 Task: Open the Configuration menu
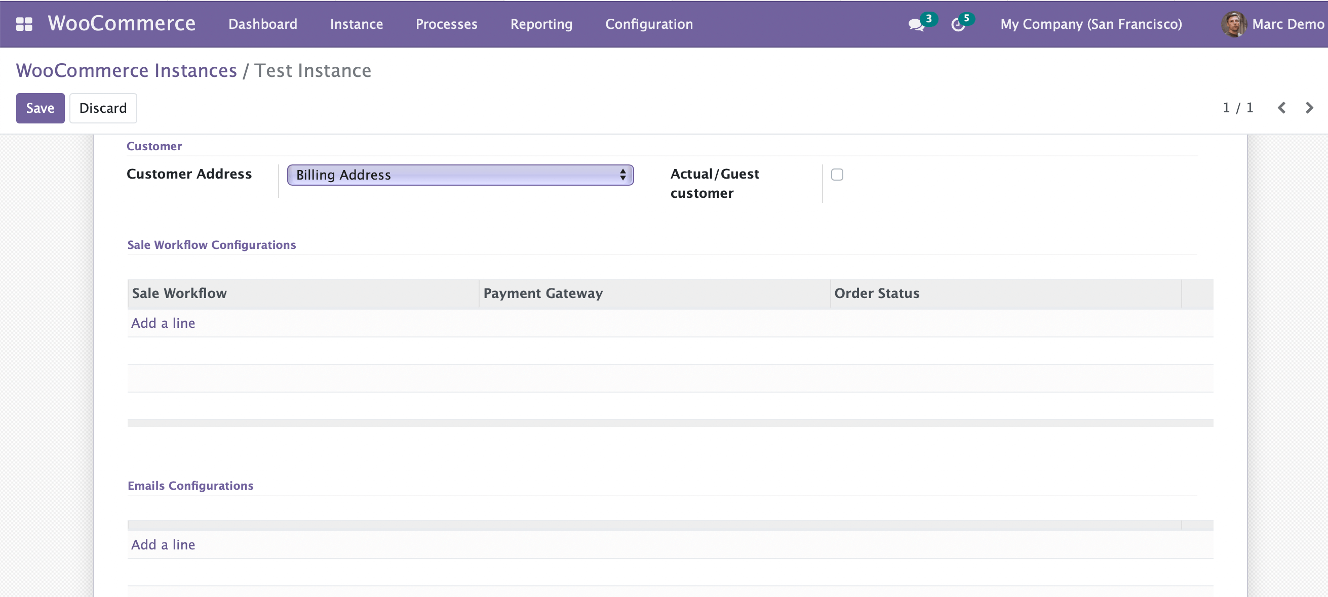coord(648,24)
